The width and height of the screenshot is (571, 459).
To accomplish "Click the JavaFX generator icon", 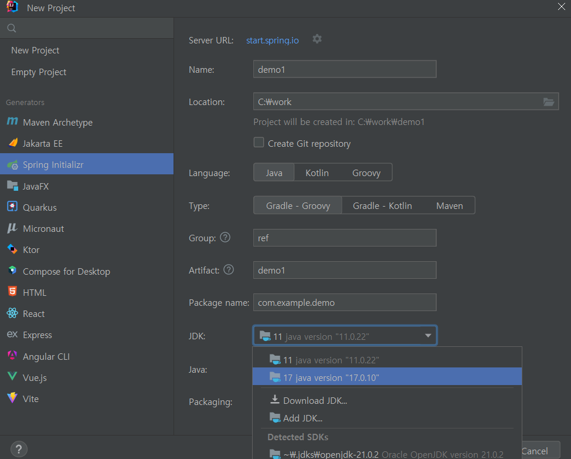I will pyautogui.click(x=12, y=186).
